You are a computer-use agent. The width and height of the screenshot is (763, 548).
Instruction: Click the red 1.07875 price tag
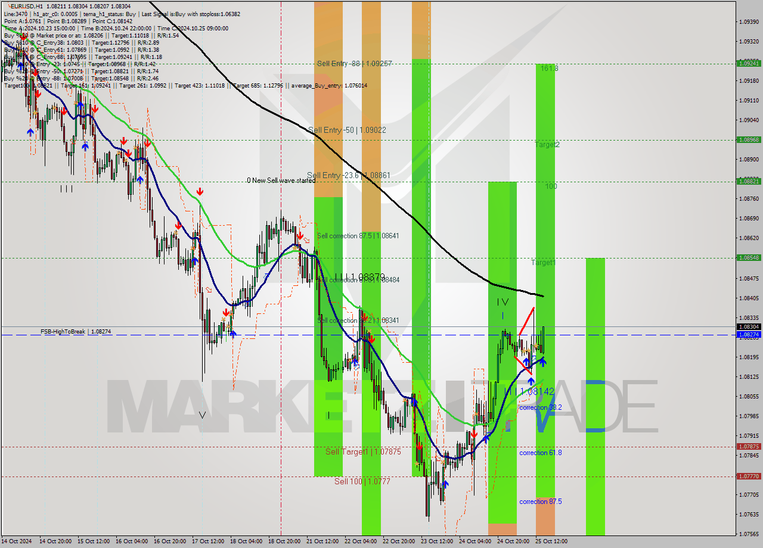pyautogui.click(x=748, y=447)
